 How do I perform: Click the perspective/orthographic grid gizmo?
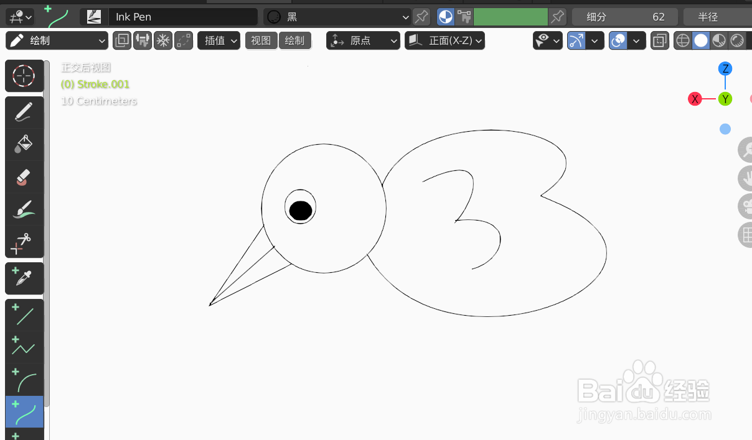coord(745,235)
